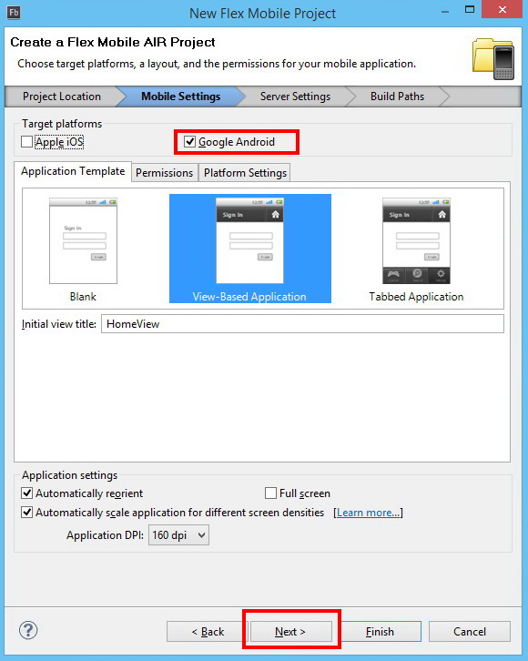Go to the Project Location step
This screenshot has width=528, height=661.
pos(62,97)
